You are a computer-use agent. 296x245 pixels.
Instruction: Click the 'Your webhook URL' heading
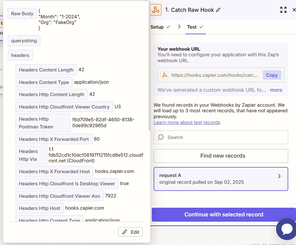[x=179, y=49]
